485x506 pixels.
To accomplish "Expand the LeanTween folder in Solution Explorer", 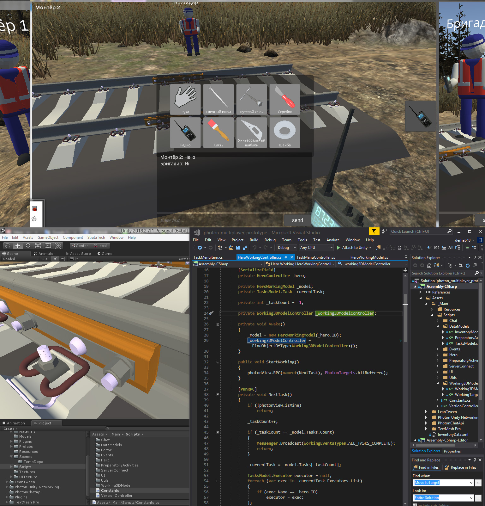I will [426, 412].
